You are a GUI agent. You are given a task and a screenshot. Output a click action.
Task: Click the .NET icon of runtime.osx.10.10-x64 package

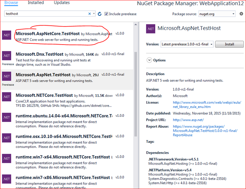[x=6, y=138]
